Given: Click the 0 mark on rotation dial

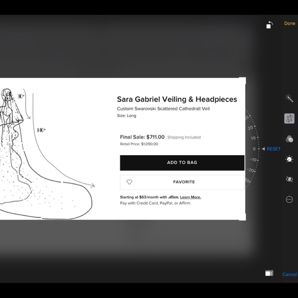Looking at the screenshot, I should click(254, 149).
